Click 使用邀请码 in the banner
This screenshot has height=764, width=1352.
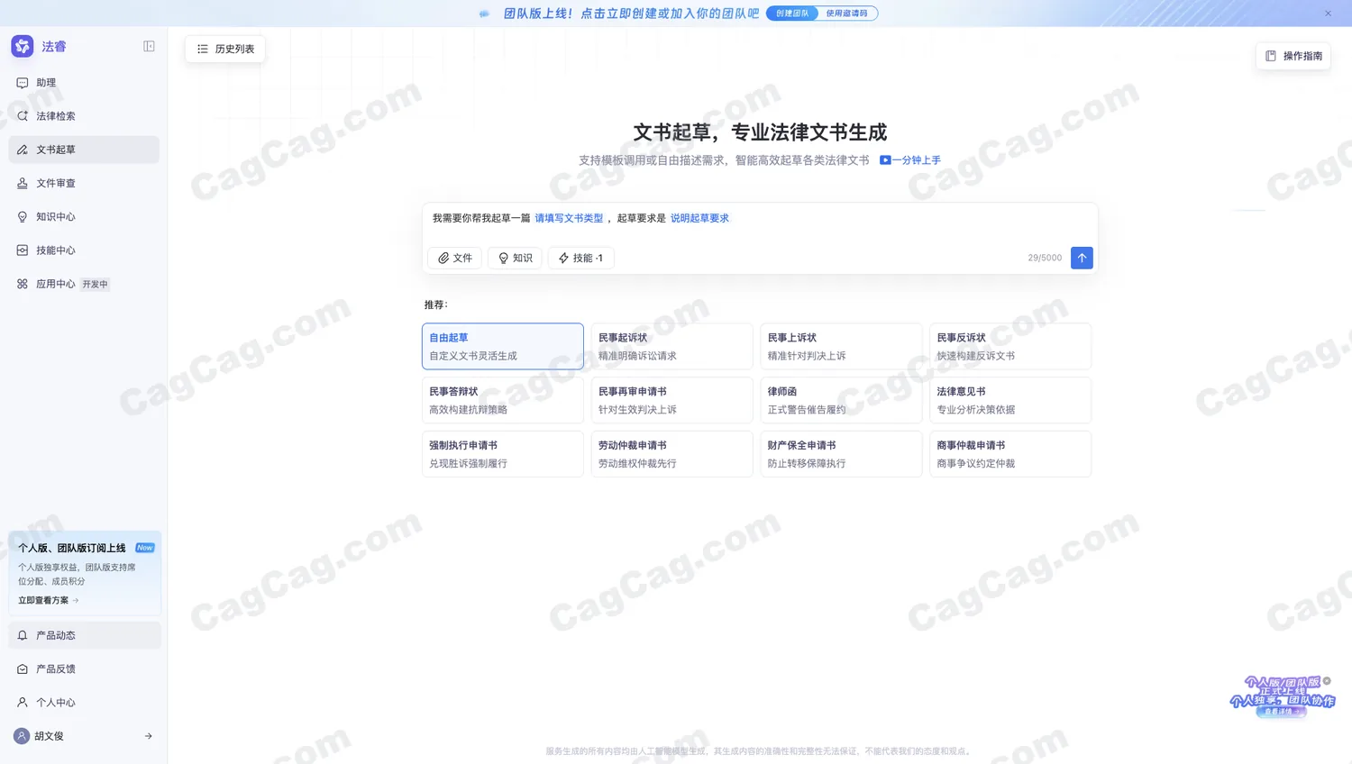[847, 14]
